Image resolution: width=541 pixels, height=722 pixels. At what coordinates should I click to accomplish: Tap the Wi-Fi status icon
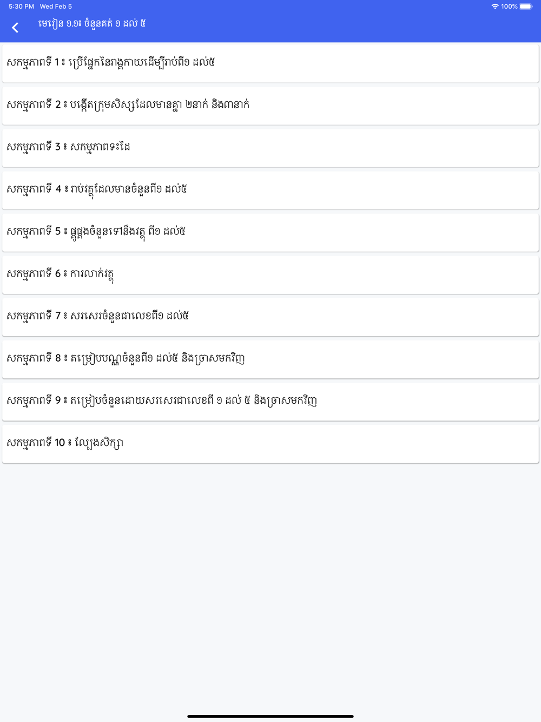pyautogui.click(x=494, y=6)
